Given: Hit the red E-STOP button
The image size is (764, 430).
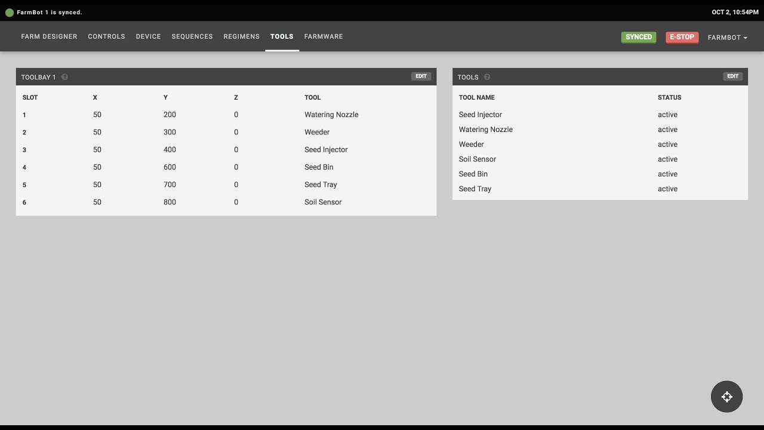Looking at the screenshot, I should [x=682, y=37].
